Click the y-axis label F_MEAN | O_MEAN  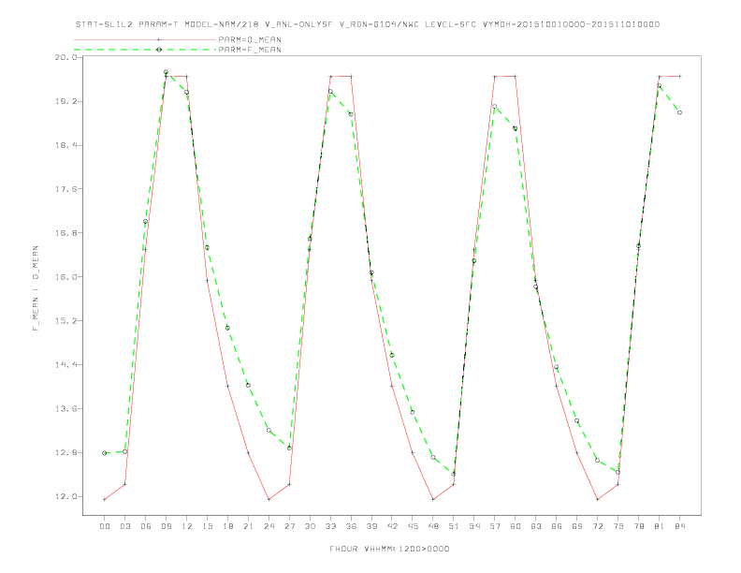[36, 288]
